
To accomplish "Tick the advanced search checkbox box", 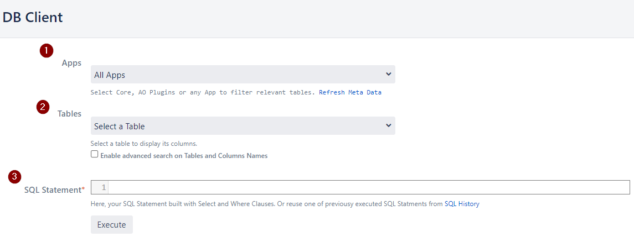I will 94,154.
